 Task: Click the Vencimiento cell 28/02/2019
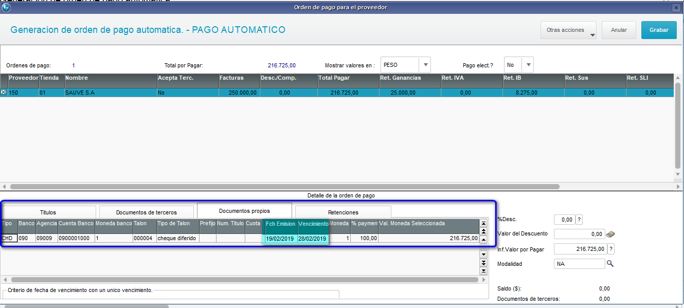pos(313,239)
